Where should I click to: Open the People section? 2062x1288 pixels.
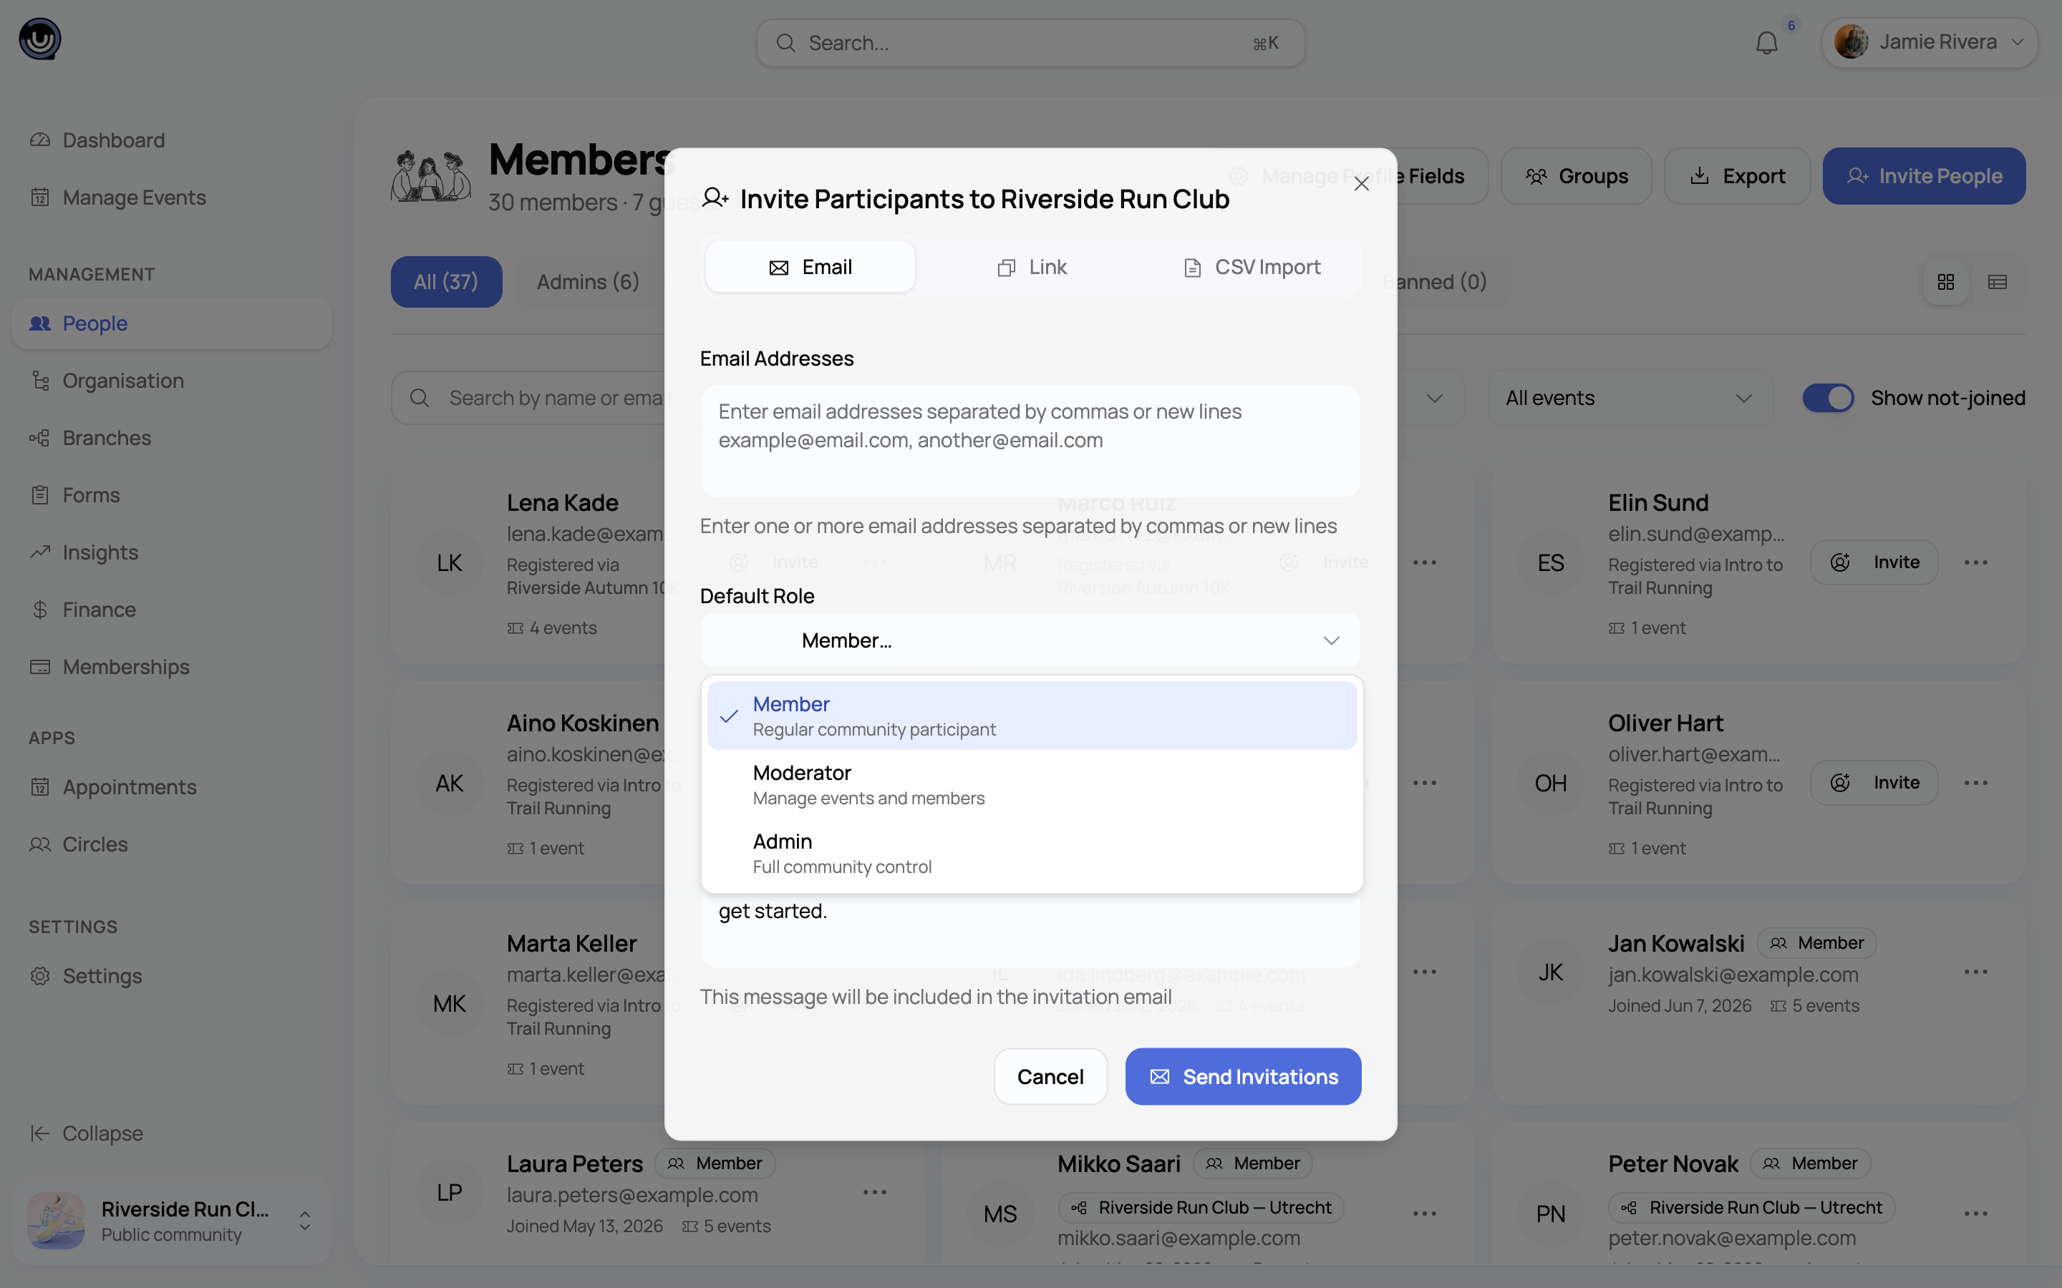pos(171,323)
